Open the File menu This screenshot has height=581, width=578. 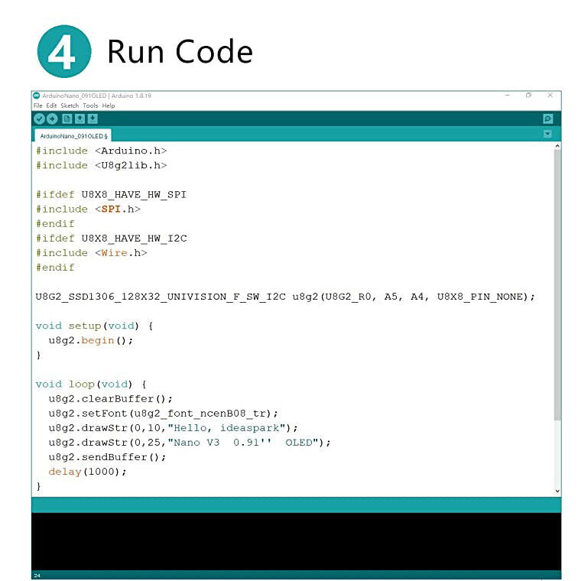tap(37, 105)
